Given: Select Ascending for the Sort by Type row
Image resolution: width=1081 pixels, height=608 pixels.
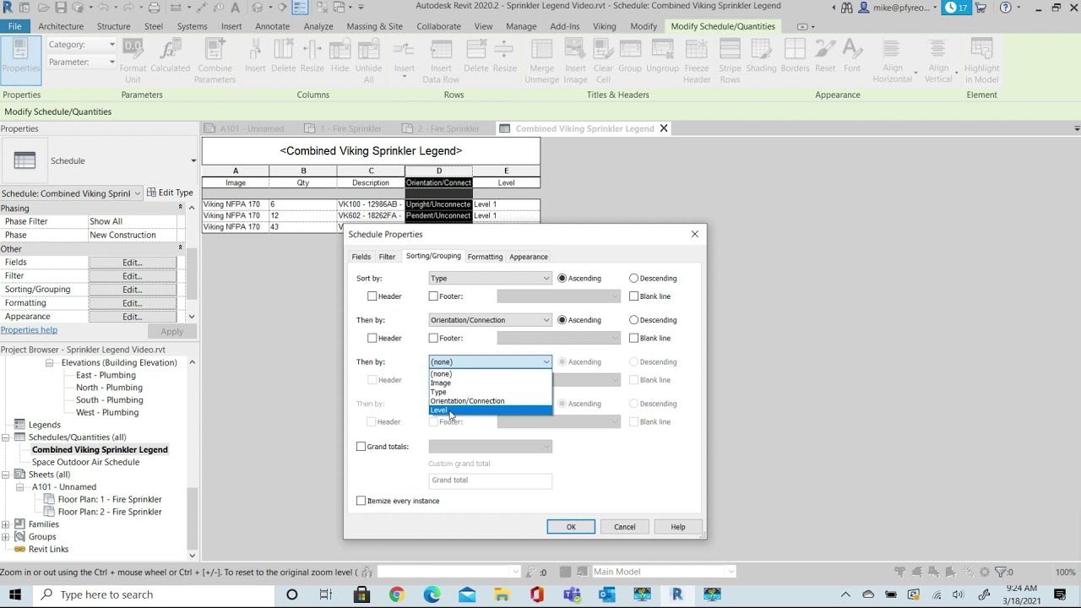Looking at the screenshot, I should point(562,278).
